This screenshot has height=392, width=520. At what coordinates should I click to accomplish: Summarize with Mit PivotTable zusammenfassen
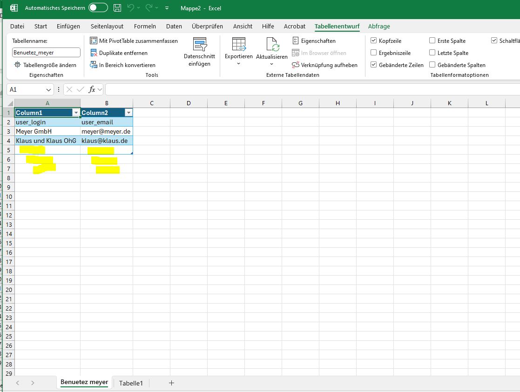click(138, 41)
